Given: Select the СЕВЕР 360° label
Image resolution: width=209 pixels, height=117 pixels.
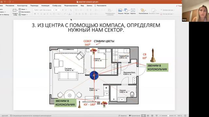Looking at the screenshot, I should 88,43.
